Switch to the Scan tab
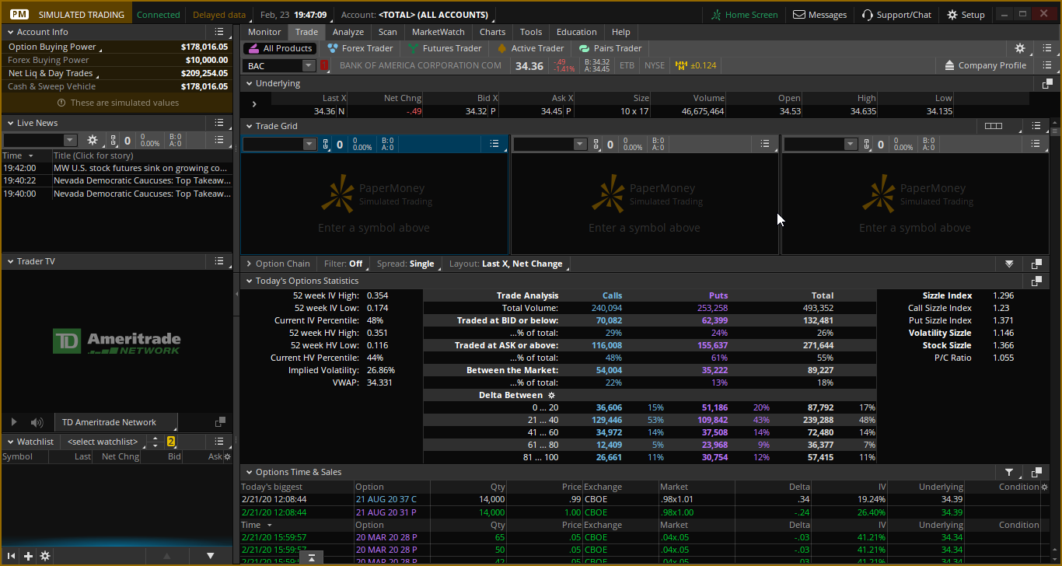Viewport: 1062px width, 566px height. [388, 32]
